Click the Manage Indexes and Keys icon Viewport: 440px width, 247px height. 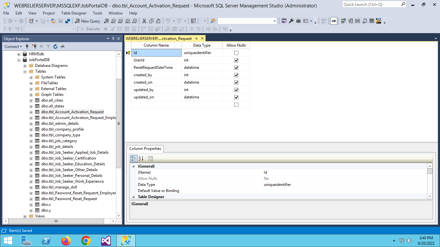350,21
